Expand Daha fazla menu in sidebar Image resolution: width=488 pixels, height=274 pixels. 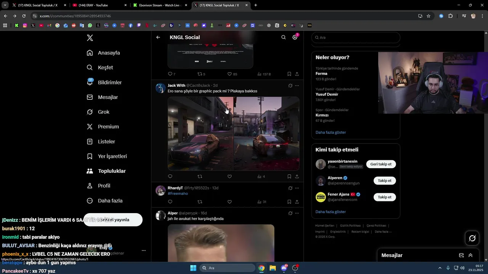(x=104, y=201)
